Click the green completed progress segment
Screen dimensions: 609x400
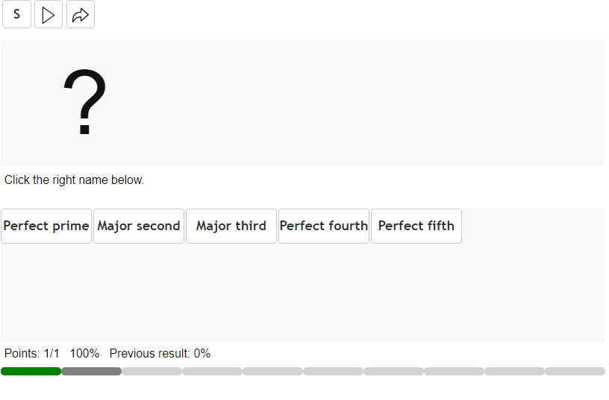click(x=31, y=371)
